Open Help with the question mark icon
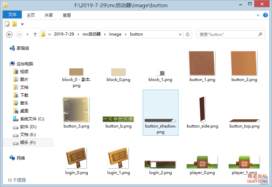The image size is (272, 187). [266, 15]
